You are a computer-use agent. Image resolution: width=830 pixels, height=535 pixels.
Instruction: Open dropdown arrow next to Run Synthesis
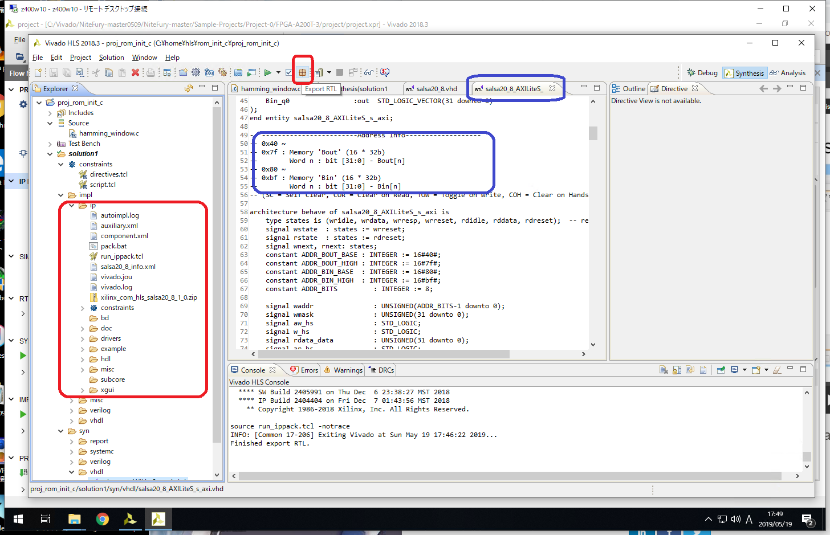pyautogui.click(x=278, y=72)
